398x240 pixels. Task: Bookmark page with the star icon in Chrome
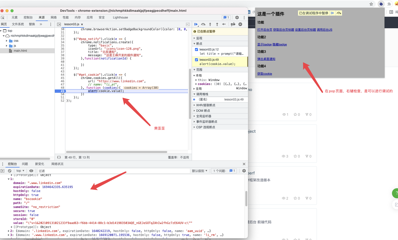(x=371, y=4)
